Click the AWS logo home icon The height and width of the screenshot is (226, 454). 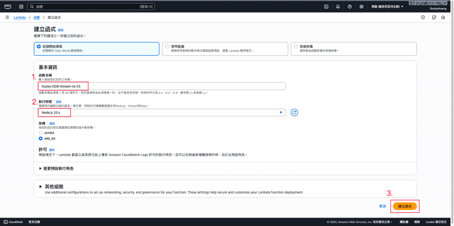pos(8,6)
